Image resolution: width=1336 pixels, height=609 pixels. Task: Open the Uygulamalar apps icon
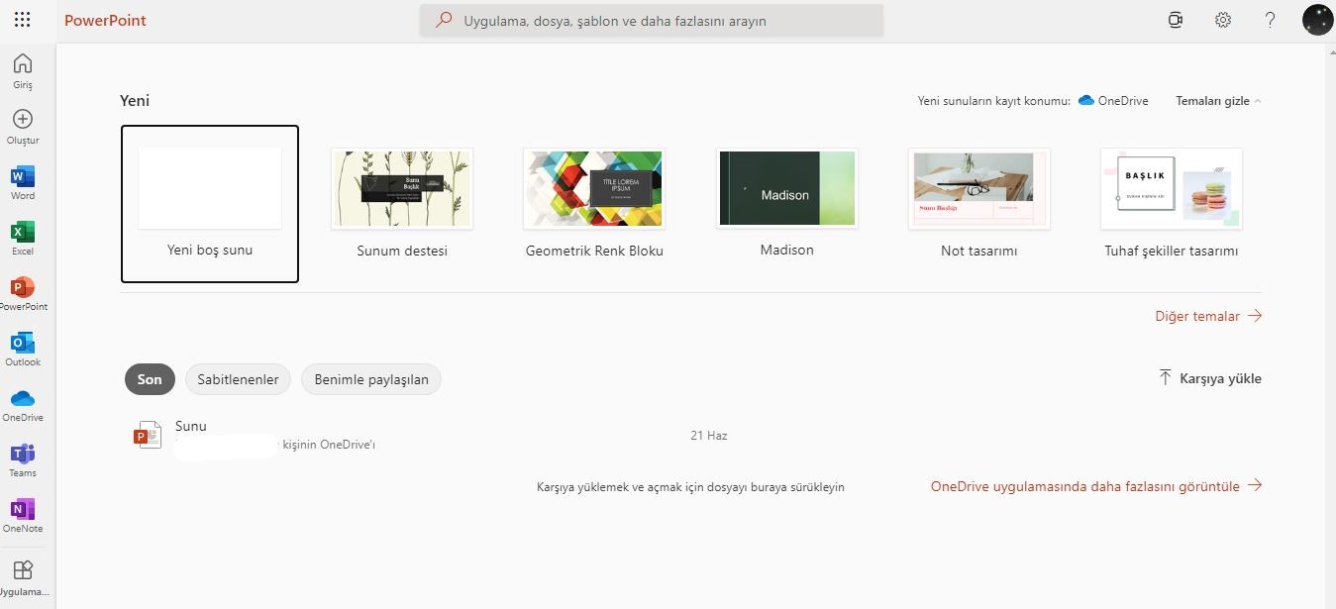click(22, 569)
